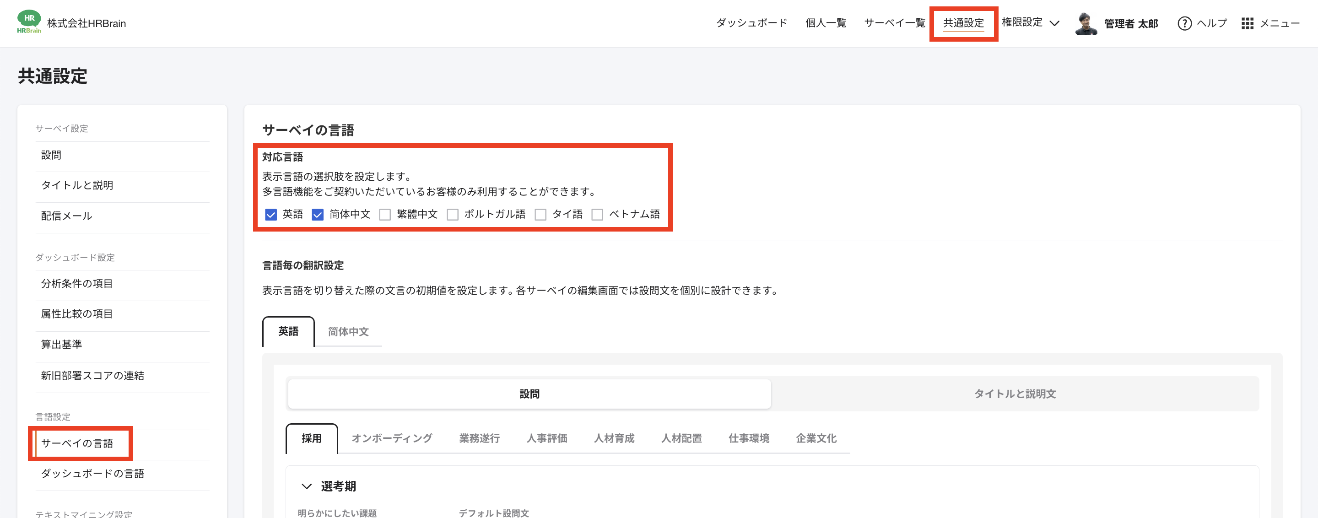Image resolution: width=1318 pixels, height=518 pixels.
Task: Click 管理者 太郎's avatar photo
Action: click(x=1087, y=23)
